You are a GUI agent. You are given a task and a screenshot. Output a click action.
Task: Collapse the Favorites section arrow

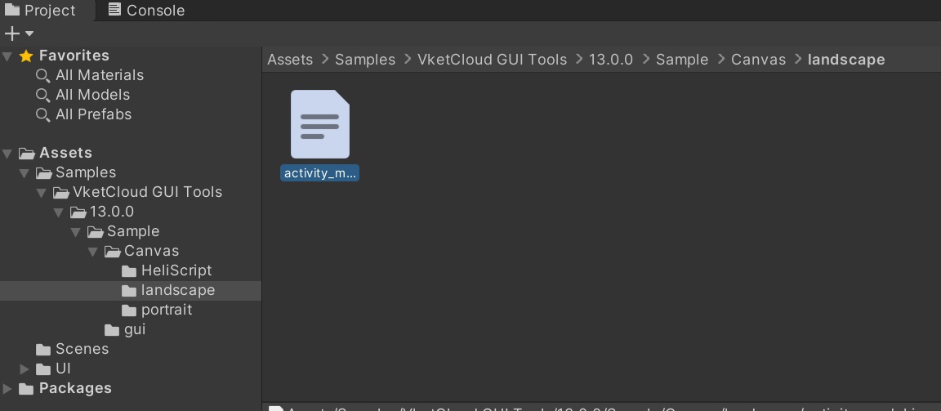8,56
